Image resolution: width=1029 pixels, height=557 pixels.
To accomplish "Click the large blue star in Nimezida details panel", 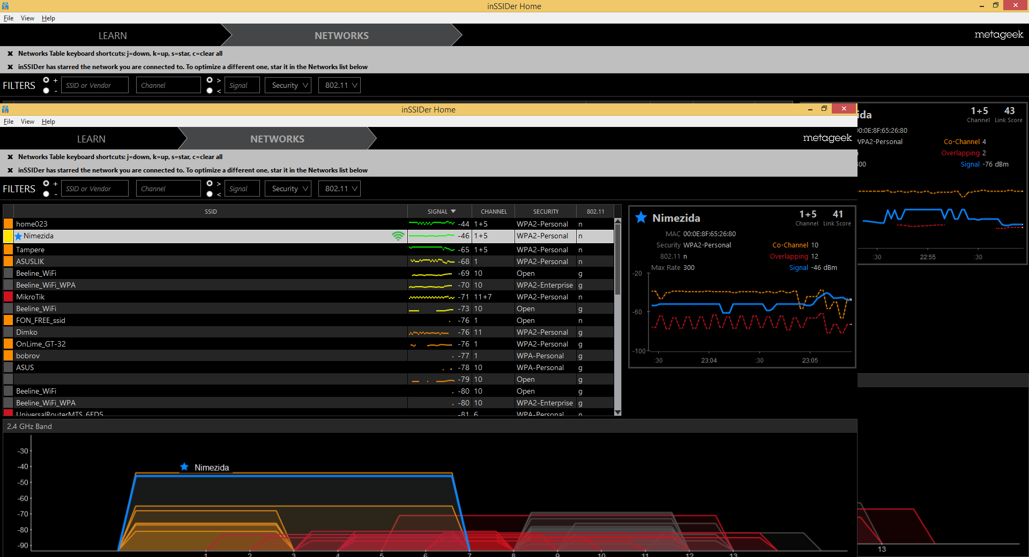I will 641,217.
